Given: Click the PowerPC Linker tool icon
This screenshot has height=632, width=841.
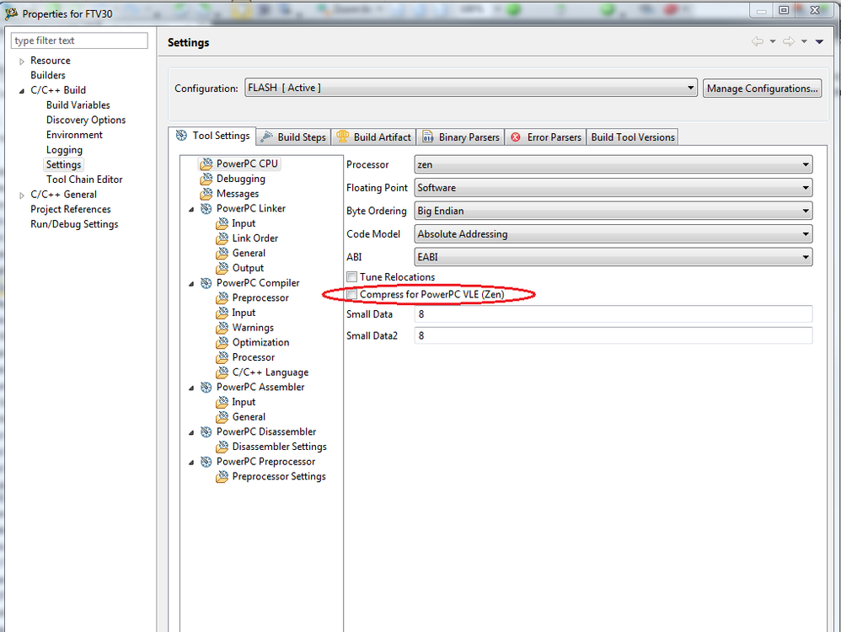Looking at the screenshot, I should tap(206, 209).
